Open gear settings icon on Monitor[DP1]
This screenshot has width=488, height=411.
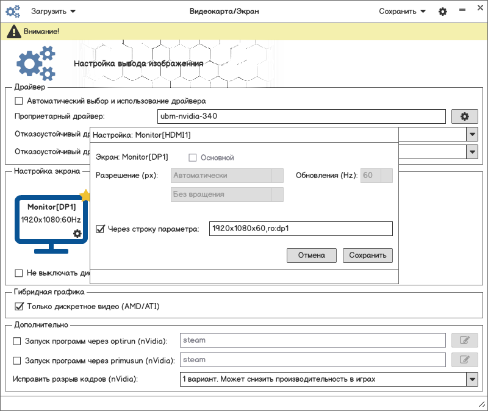point(77,234)
